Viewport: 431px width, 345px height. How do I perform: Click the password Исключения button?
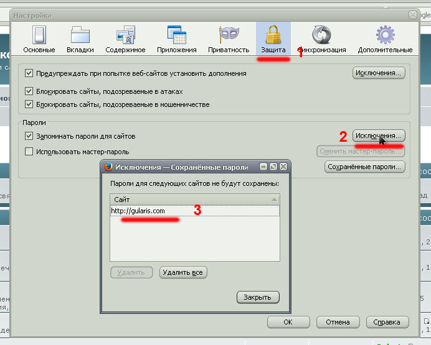[379, 135]
